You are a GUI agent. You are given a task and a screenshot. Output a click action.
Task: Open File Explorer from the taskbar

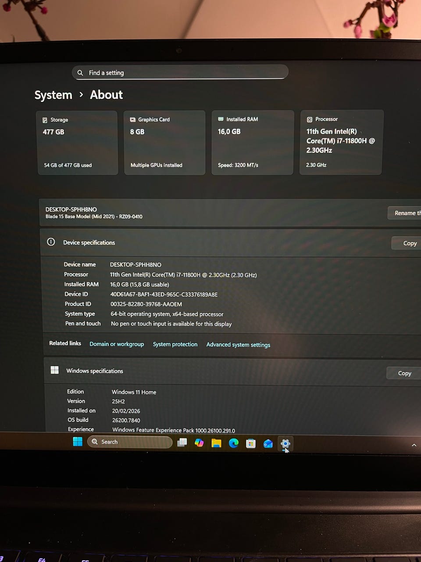click(216, 443)
